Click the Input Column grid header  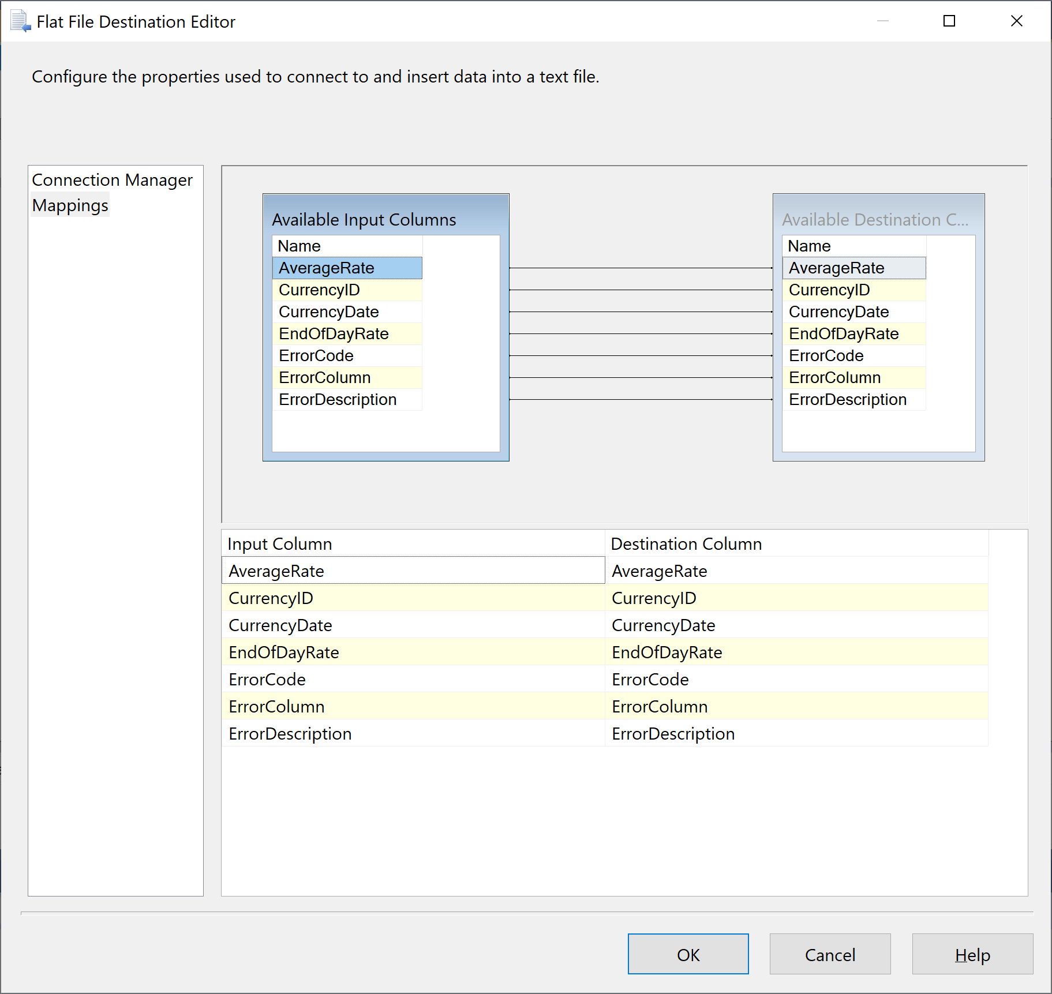(279, 543)
